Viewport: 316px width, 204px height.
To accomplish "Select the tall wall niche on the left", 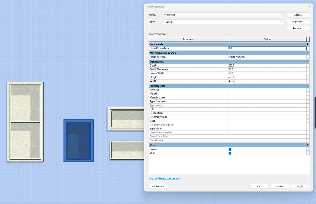I will pyautogui.click(x=25, y=122).
